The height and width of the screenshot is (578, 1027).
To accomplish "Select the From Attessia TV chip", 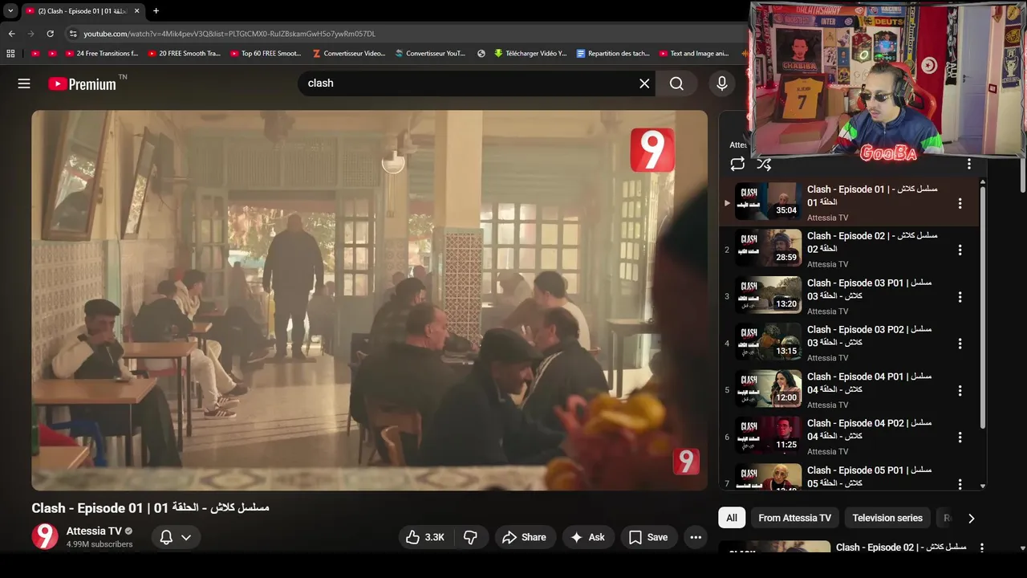I will tap(794, 518).
